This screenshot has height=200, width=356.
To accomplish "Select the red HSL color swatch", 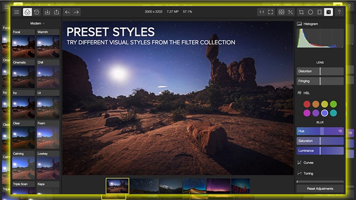I will 307,104.
